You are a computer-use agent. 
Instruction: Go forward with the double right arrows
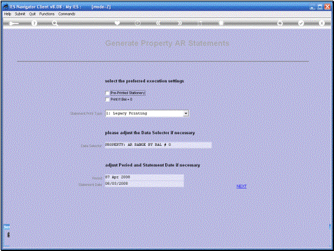coord(180,23)
